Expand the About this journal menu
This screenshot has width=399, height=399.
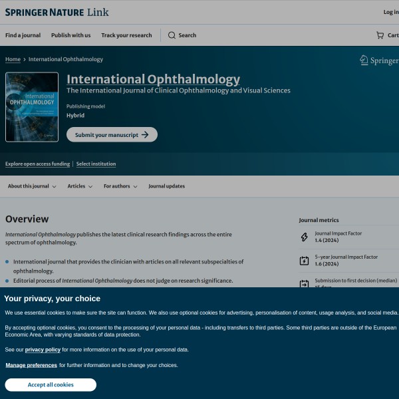tap(32, 186)
